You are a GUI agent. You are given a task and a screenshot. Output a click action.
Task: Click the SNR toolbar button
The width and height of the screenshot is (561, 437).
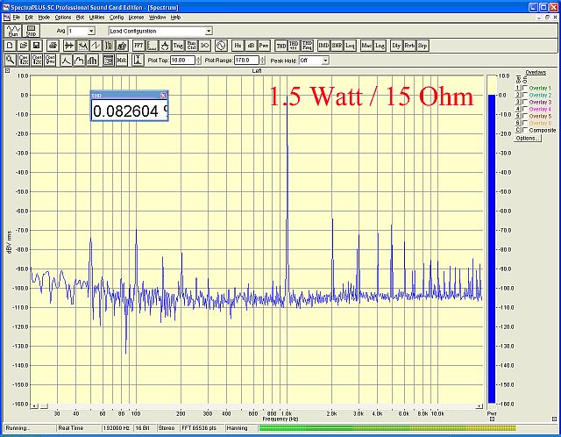pos(337,46)
